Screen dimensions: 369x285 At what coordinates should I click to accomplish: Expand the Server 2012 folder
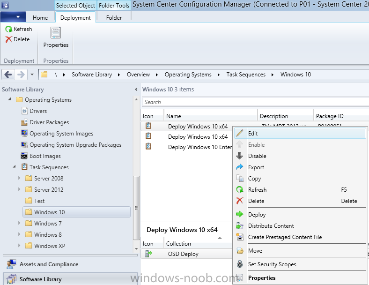(x=19, y=189)
